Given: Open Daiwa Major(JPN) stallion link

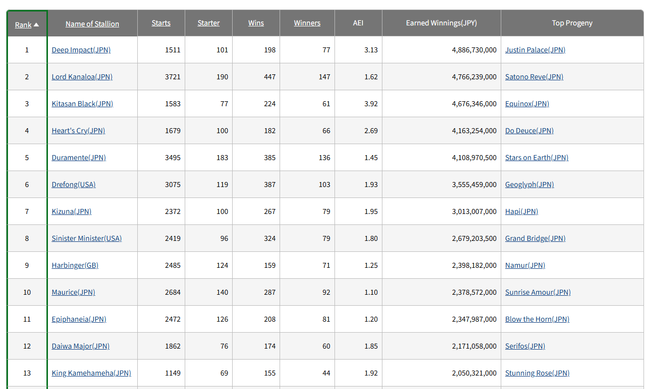Looking at the screenshot, I should [81, 346].
